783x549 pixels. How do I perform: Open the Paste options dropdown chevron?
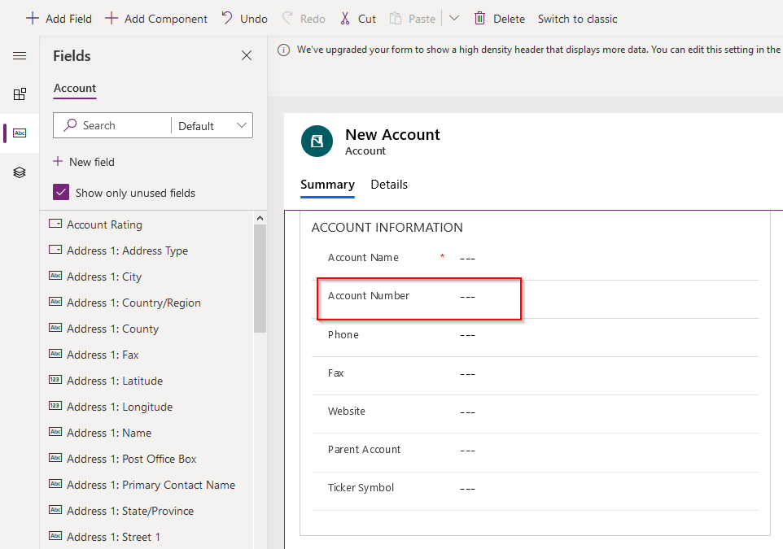[454, 18]
